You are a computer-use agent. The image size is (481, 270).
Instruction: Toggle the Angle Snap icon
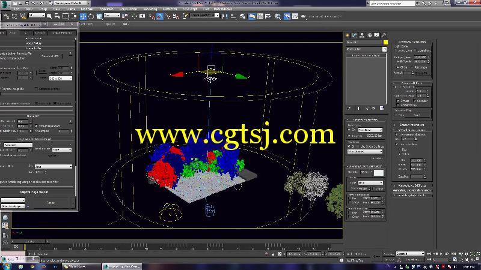[160, 16]
